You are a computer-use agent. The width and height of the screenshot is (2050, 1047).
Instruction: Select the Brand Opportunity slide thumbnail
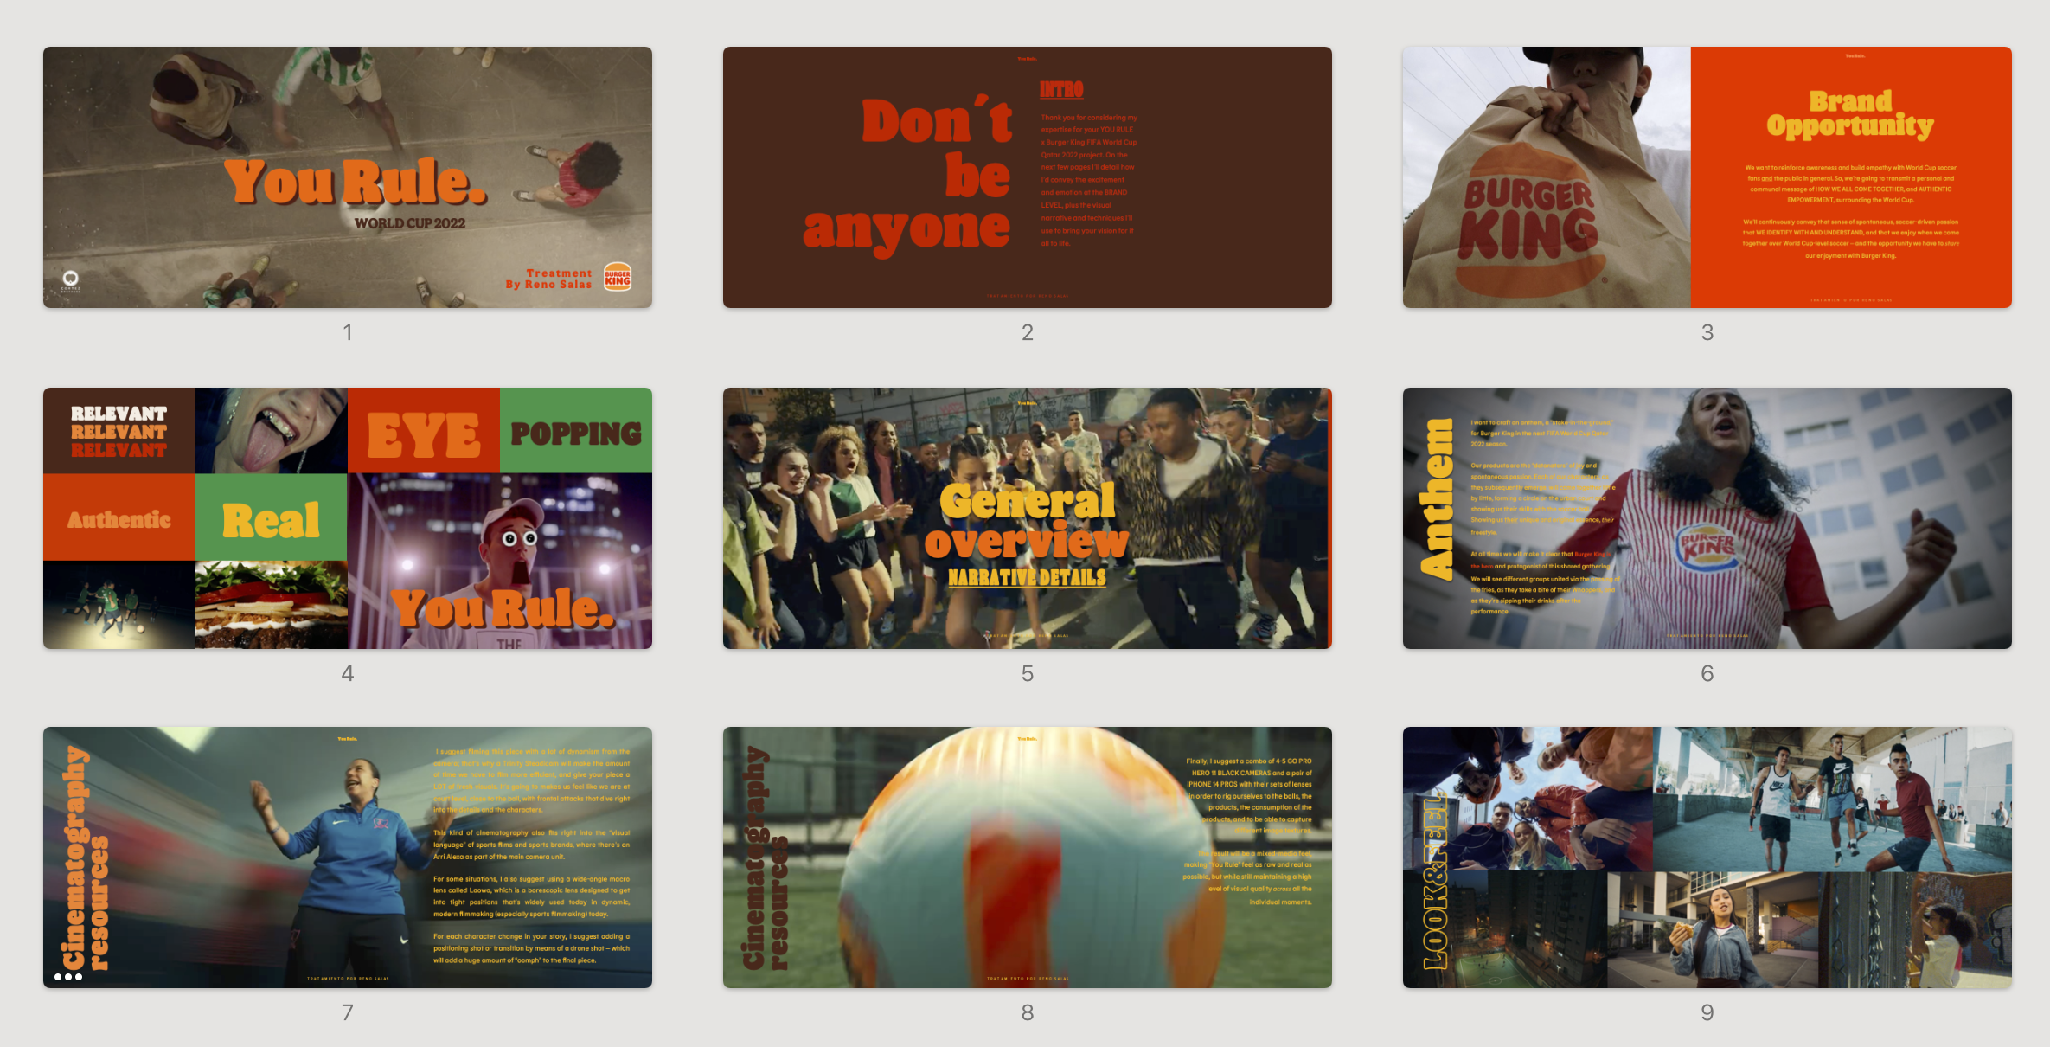[x=1707, y=177]
